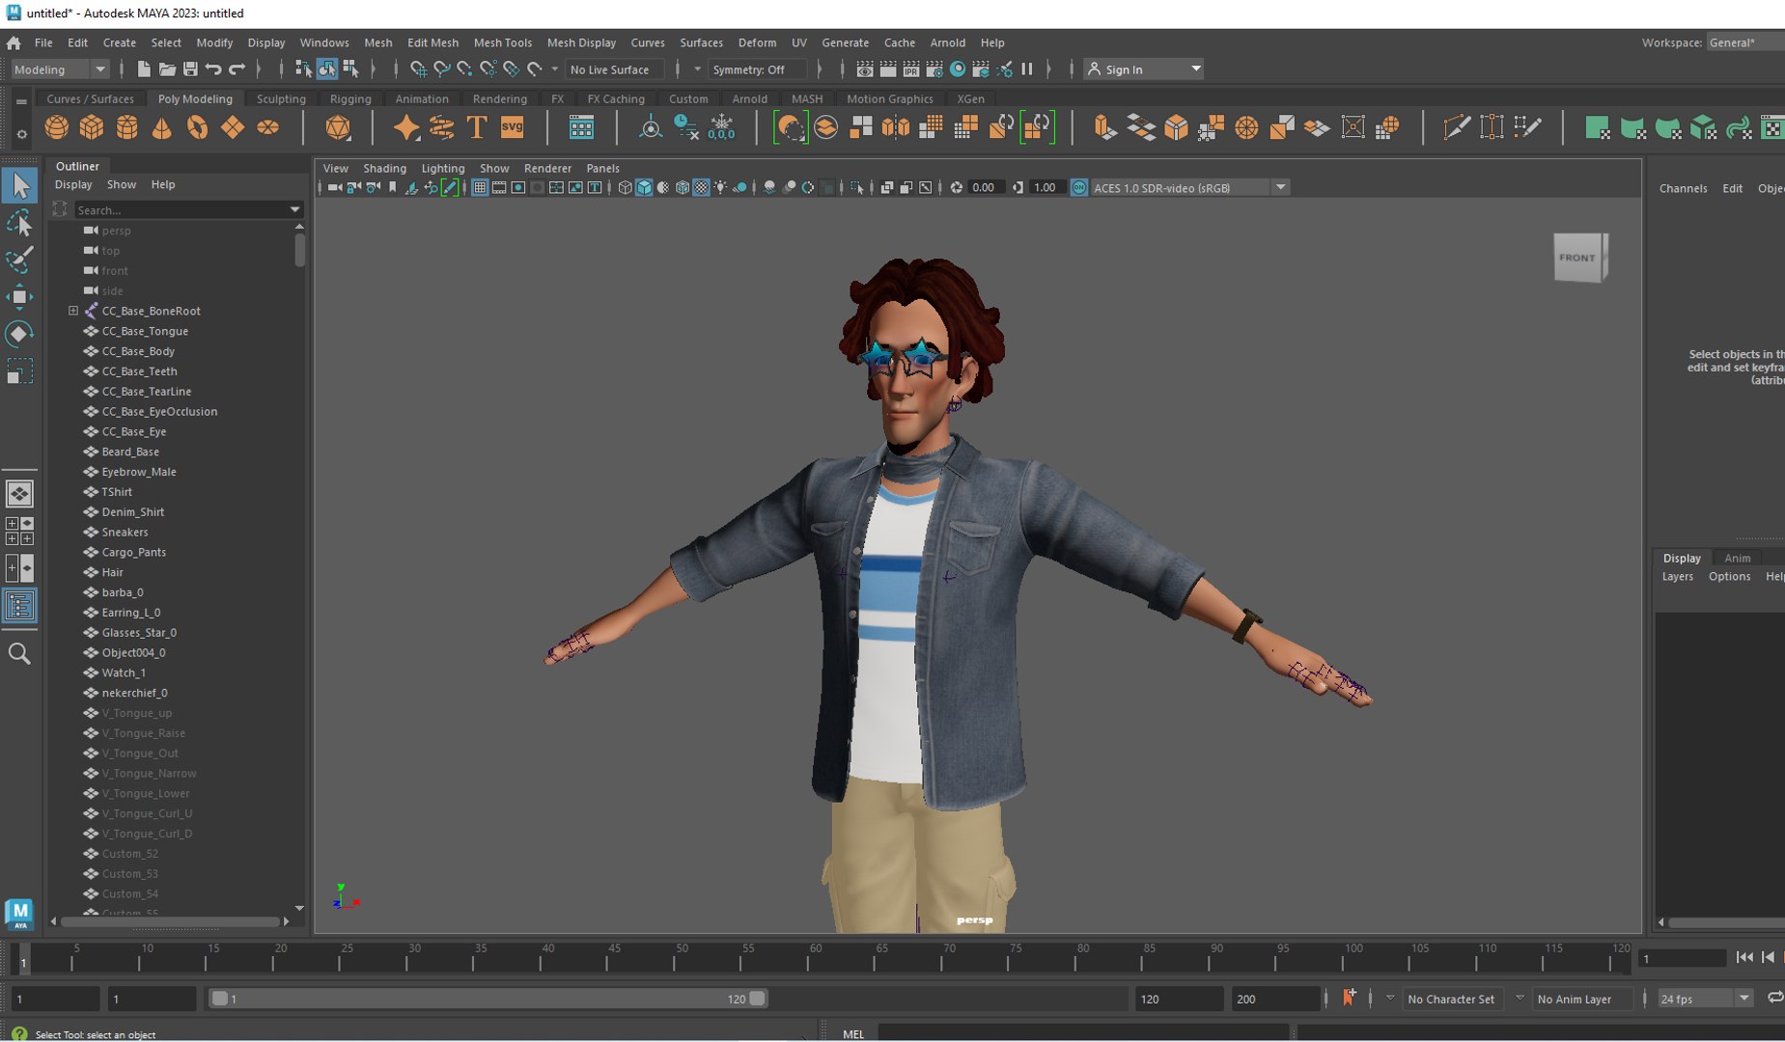1785x1042 pixels.
Task: Click Options in the layer editor
Action: click(x=1729, y=576)
